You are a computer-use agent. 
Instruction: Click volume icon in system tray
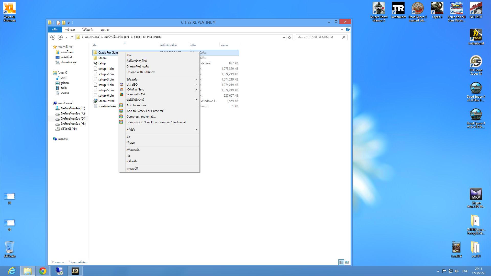[457, 271]
